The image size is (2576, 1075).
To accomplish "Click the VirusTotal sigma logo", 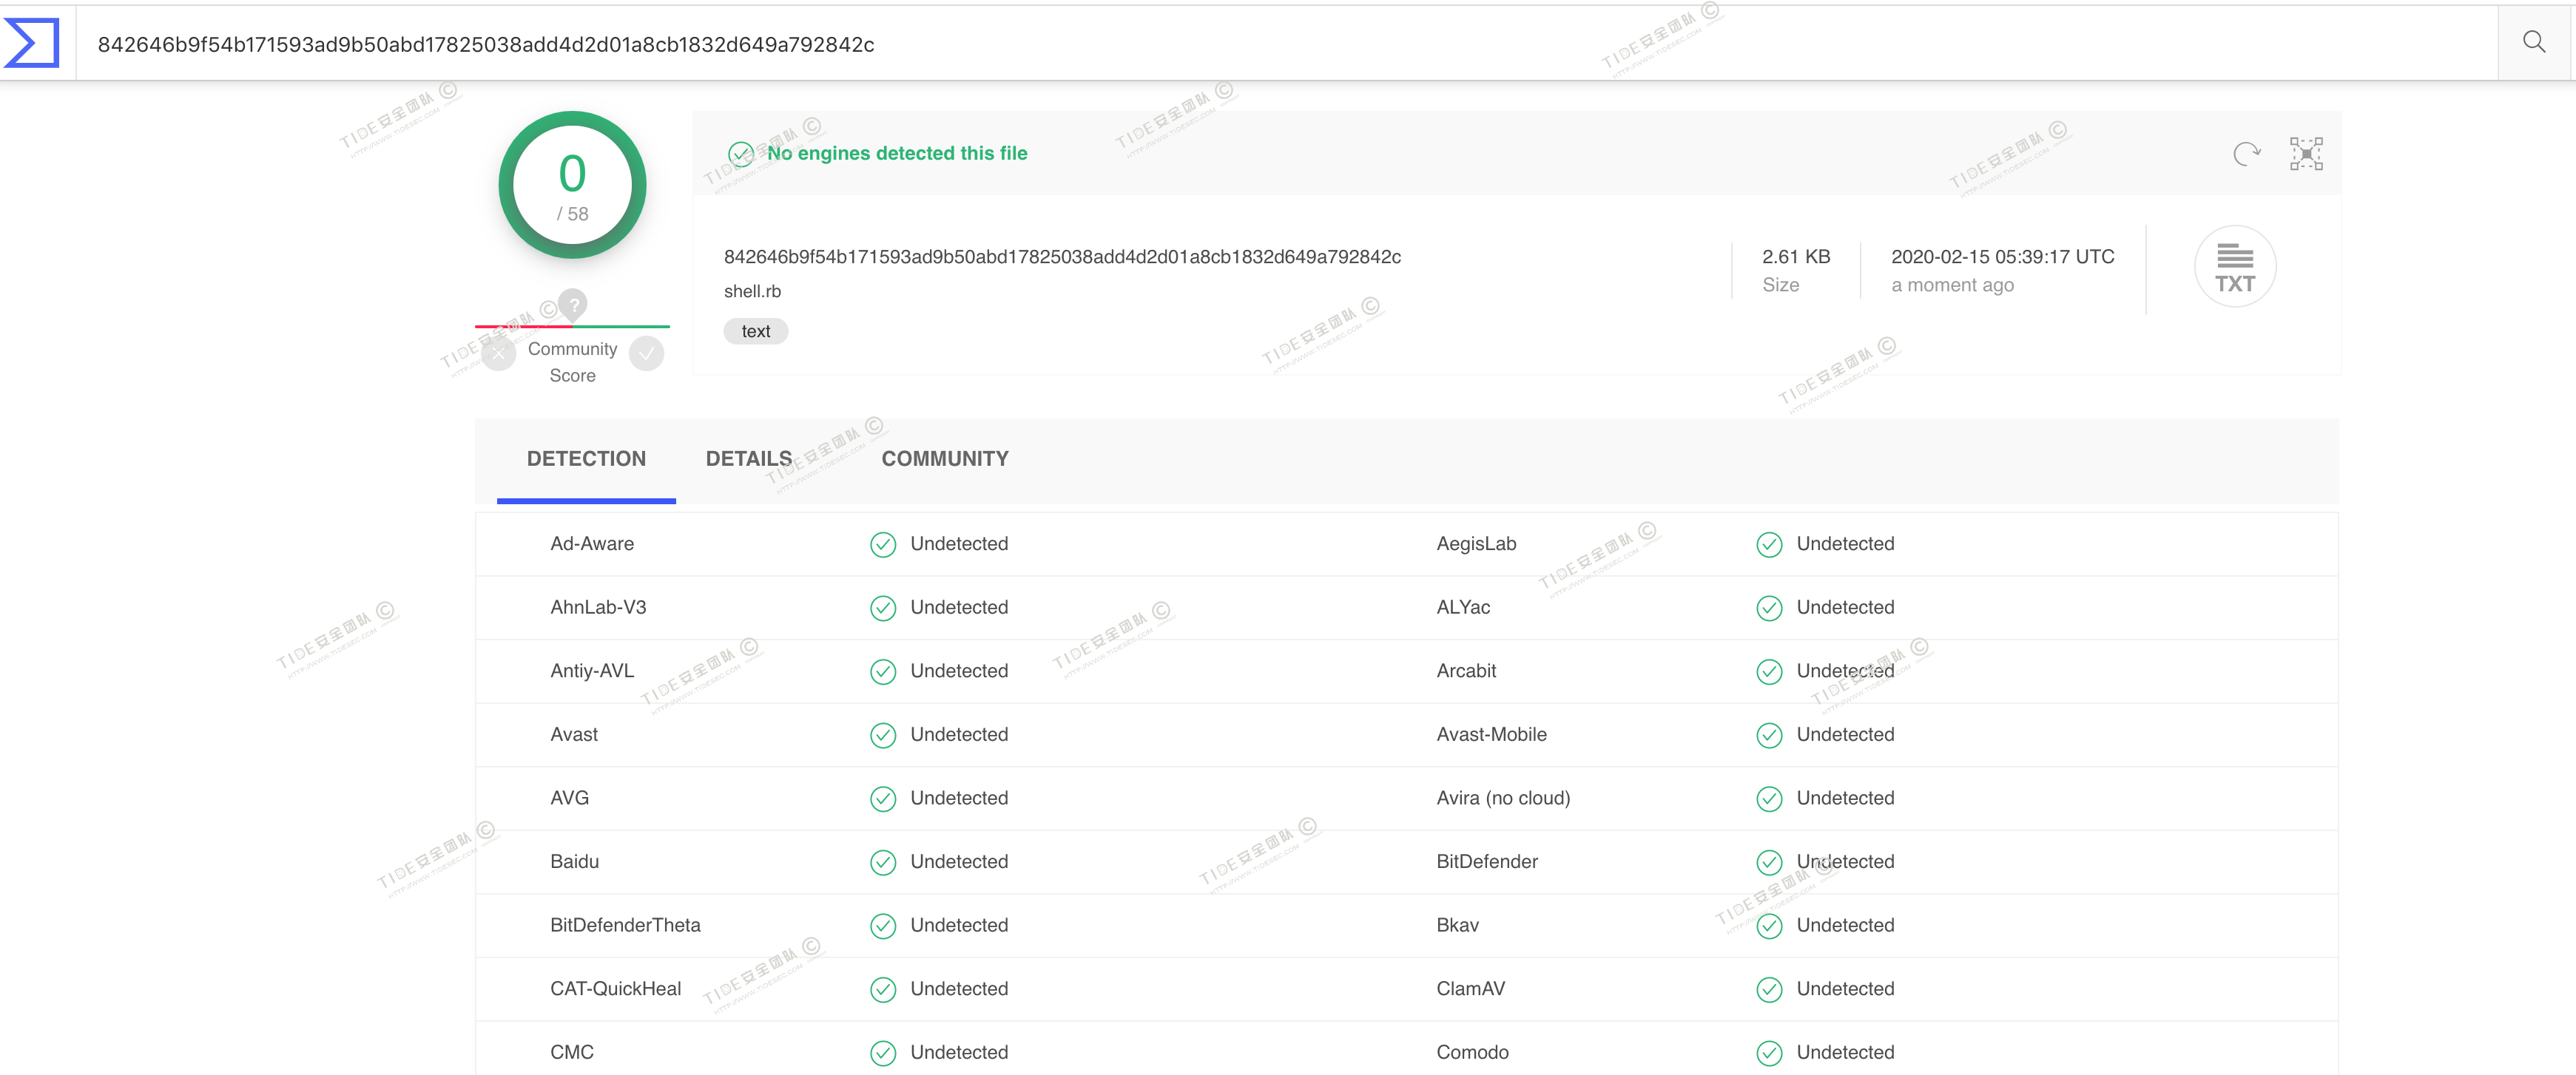I will click(32, 43).
